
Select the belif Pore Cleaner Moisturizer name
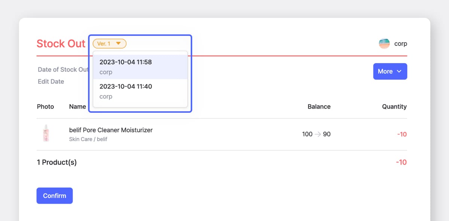coord(111,130)
